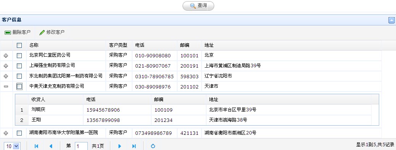396x150 pixels.
Task: Select the 王翔 consignee cell
Action: pos(56,120)
